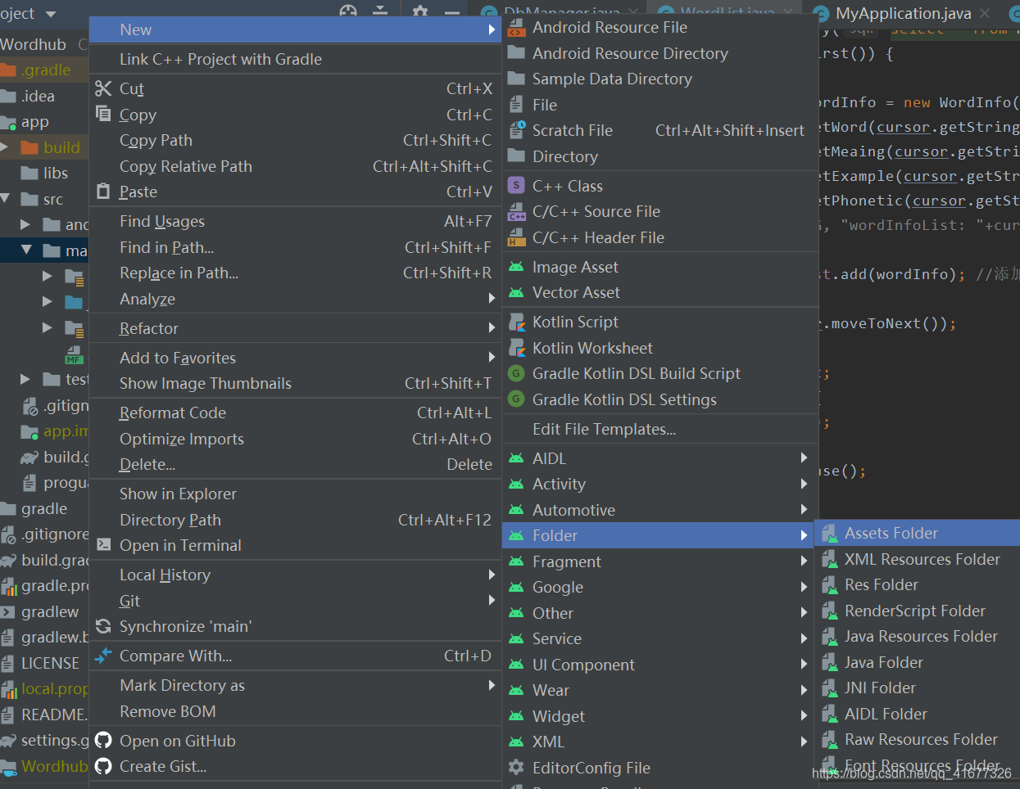Click the C++ Class icon

(x=516, y=186)
